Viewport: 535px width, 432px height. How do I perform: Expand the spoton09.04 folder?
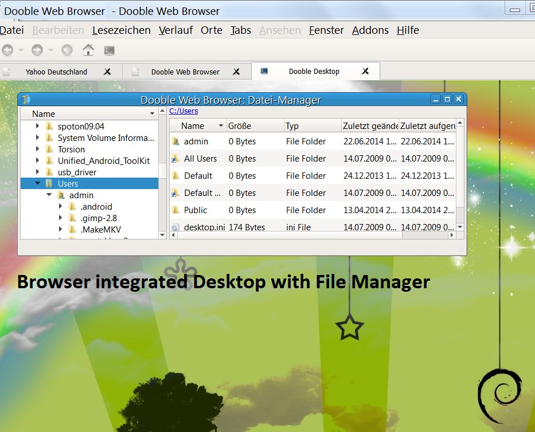point(37,126)
